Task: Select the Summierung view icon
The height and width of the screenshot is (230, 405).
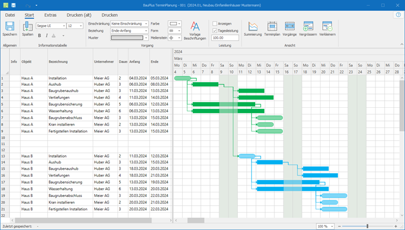Action: (253, 27)
